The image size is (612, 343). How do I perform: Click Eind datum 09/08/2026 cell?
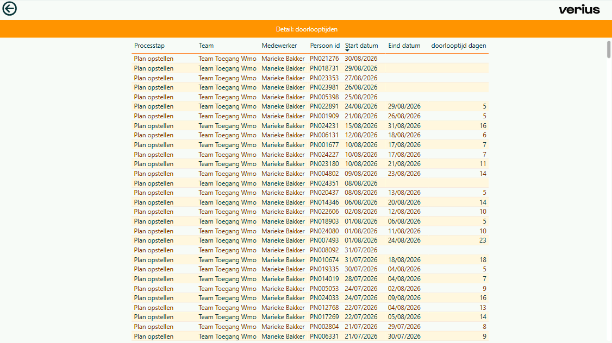[x=404, y=298]
